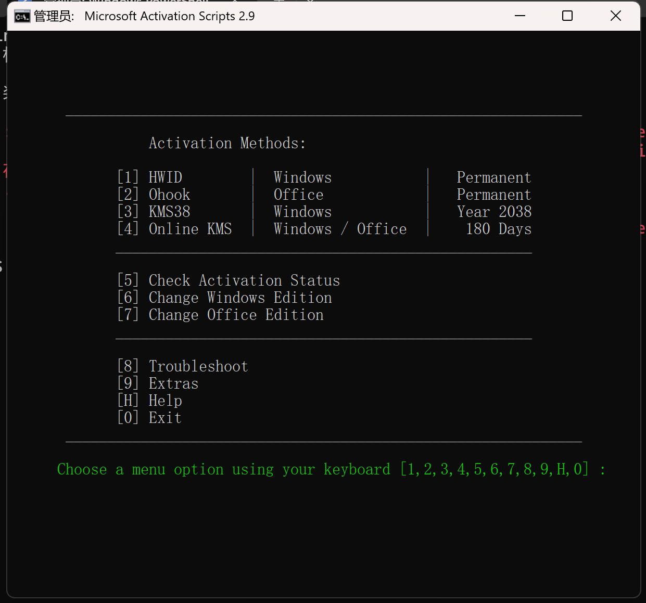Viewport: 646px width, 603px height.
Task: Click the [0] Exit line
Action: point(149,418)
